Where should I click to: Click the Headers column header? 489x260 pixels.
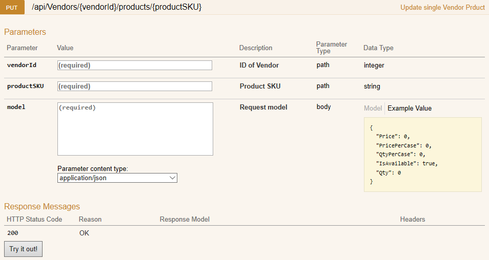pos(412,219)
